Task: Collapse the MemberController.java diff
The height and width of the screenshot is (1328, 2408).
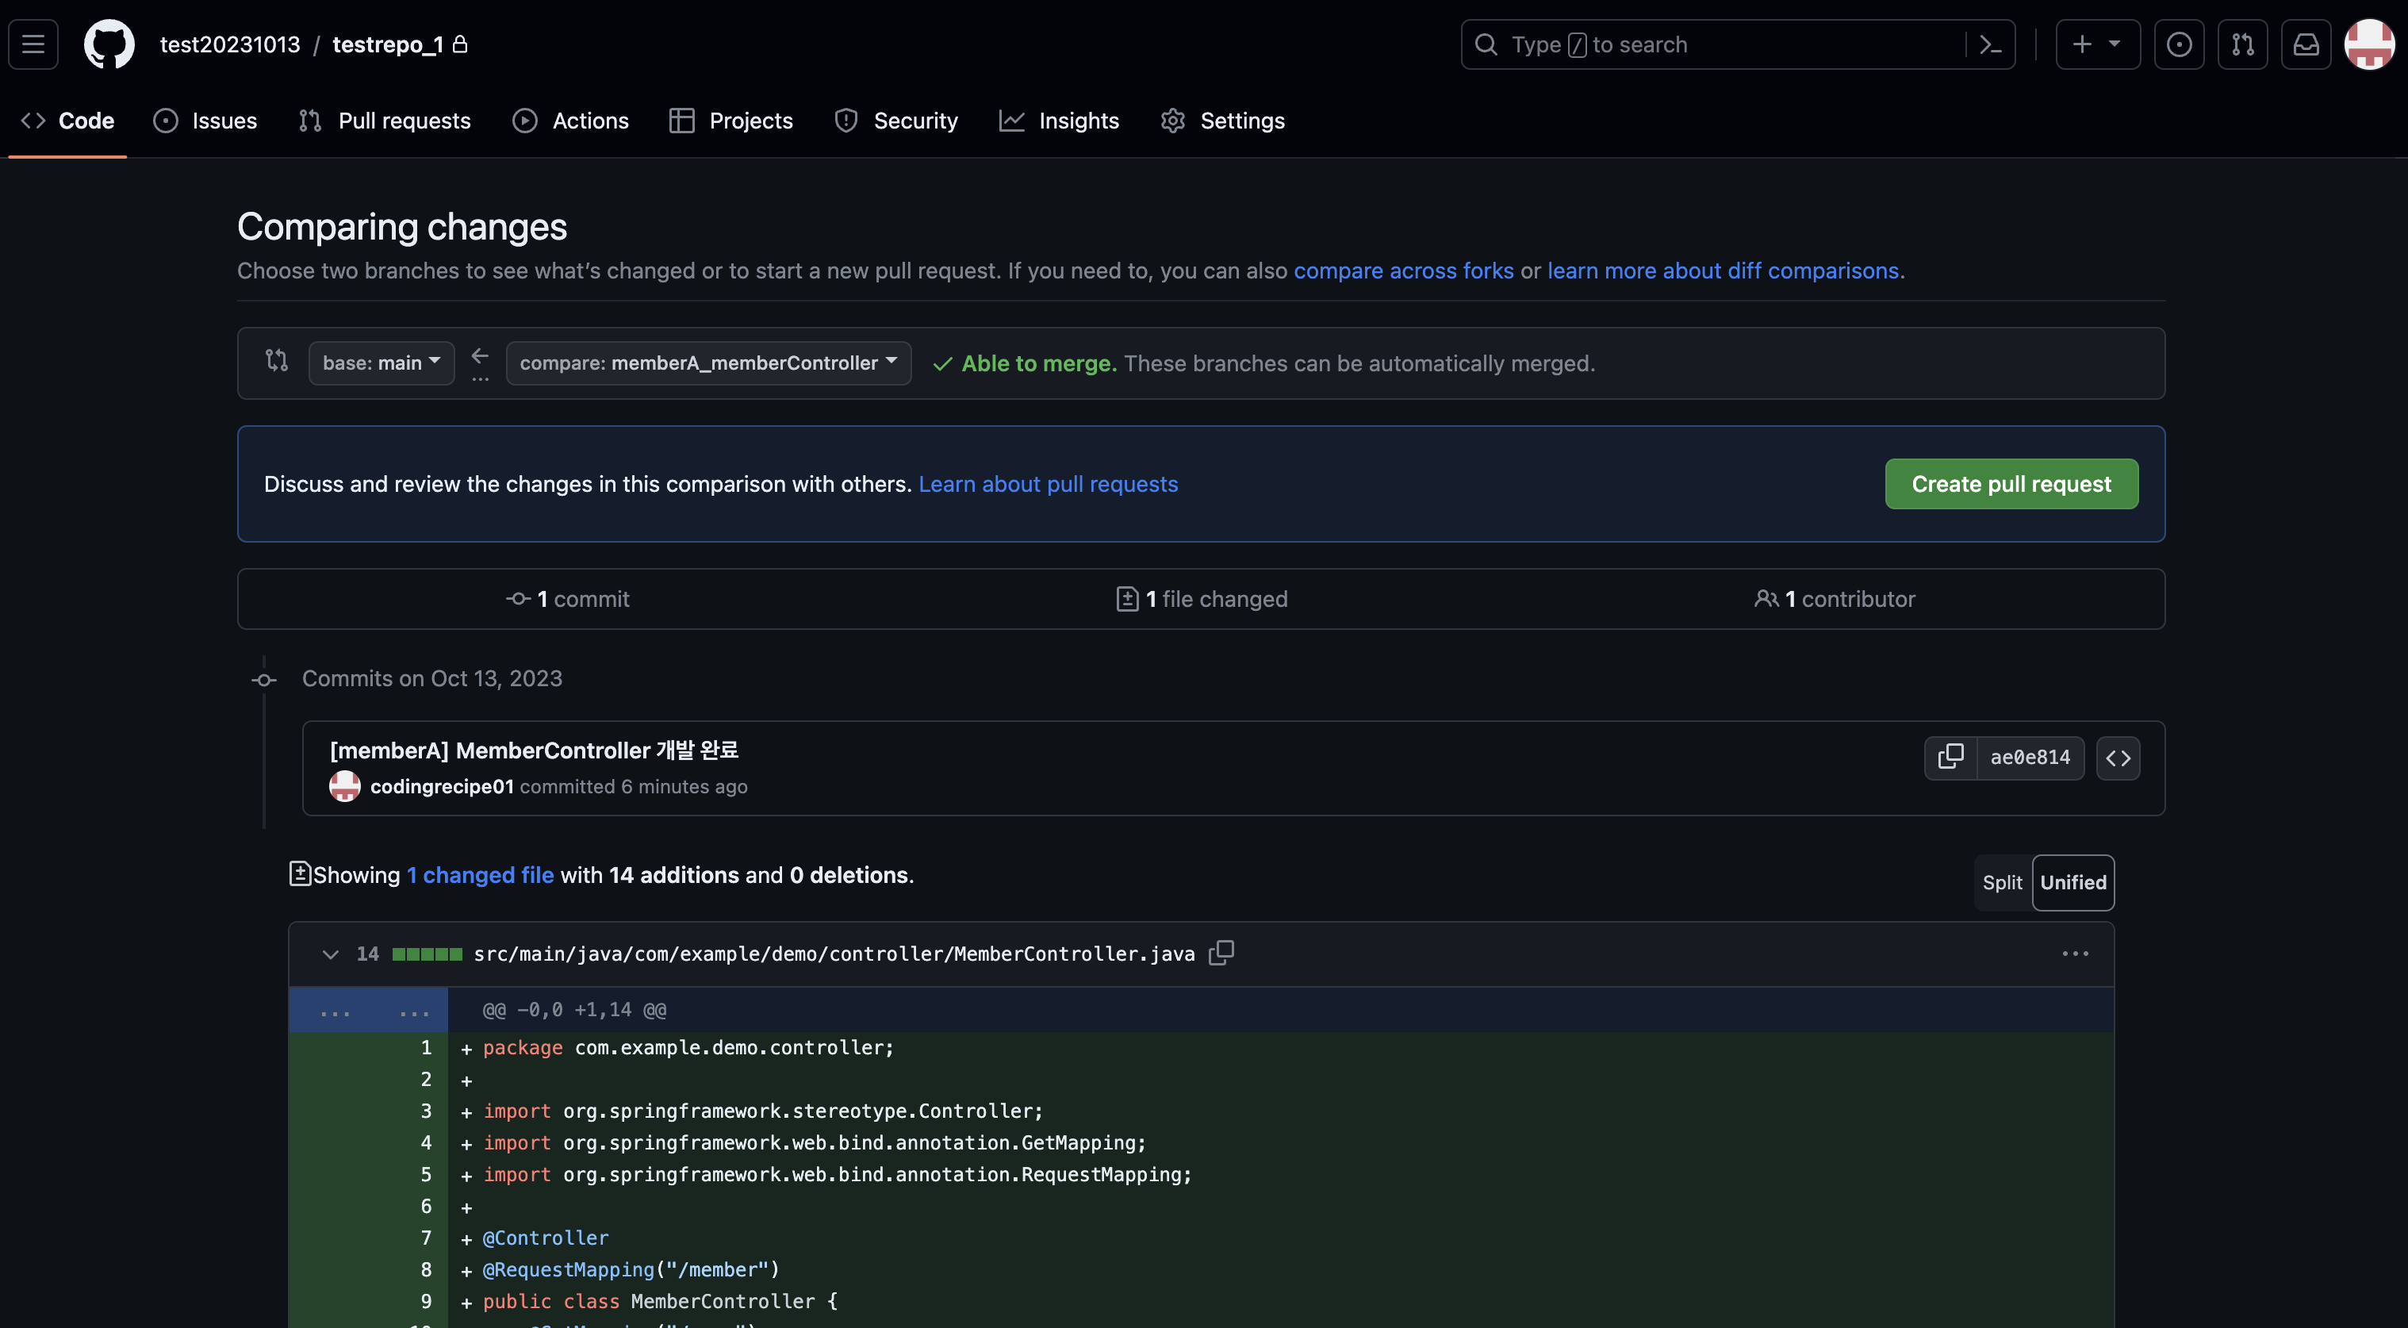Action: [x=330, y=954]
